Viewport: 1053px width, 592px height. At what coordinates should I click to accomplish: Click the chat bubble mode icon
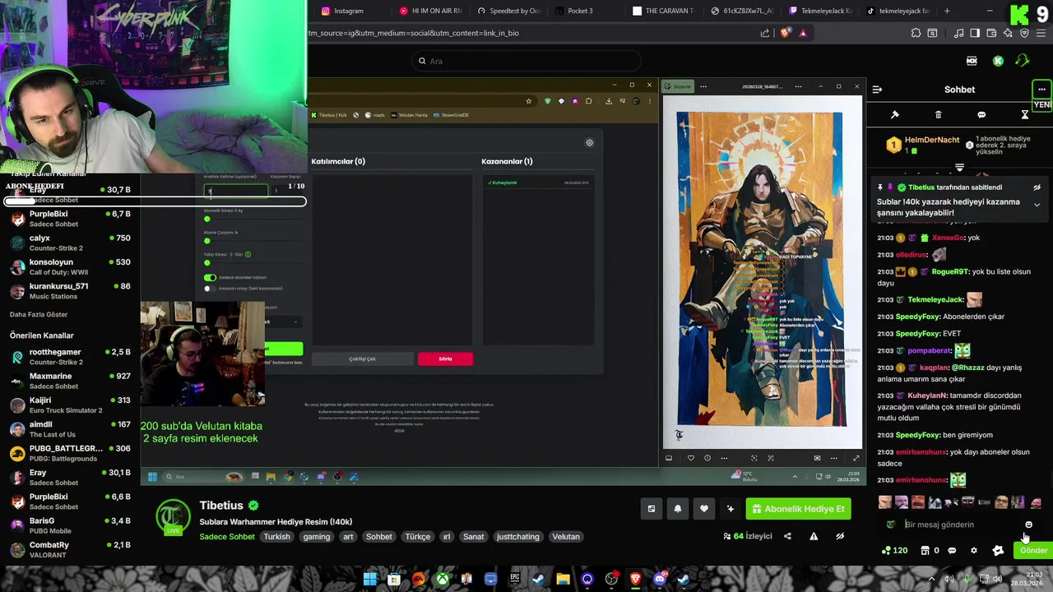[981, 115]
